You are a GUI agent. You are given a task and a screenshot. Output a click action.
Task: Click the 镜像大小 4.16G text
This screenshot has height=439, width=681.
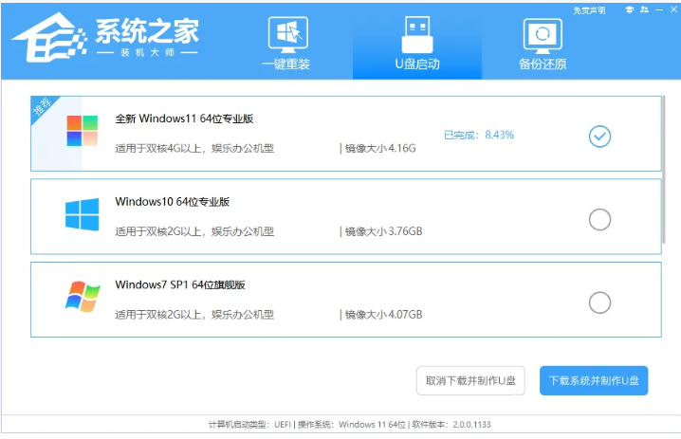[380, 149]
